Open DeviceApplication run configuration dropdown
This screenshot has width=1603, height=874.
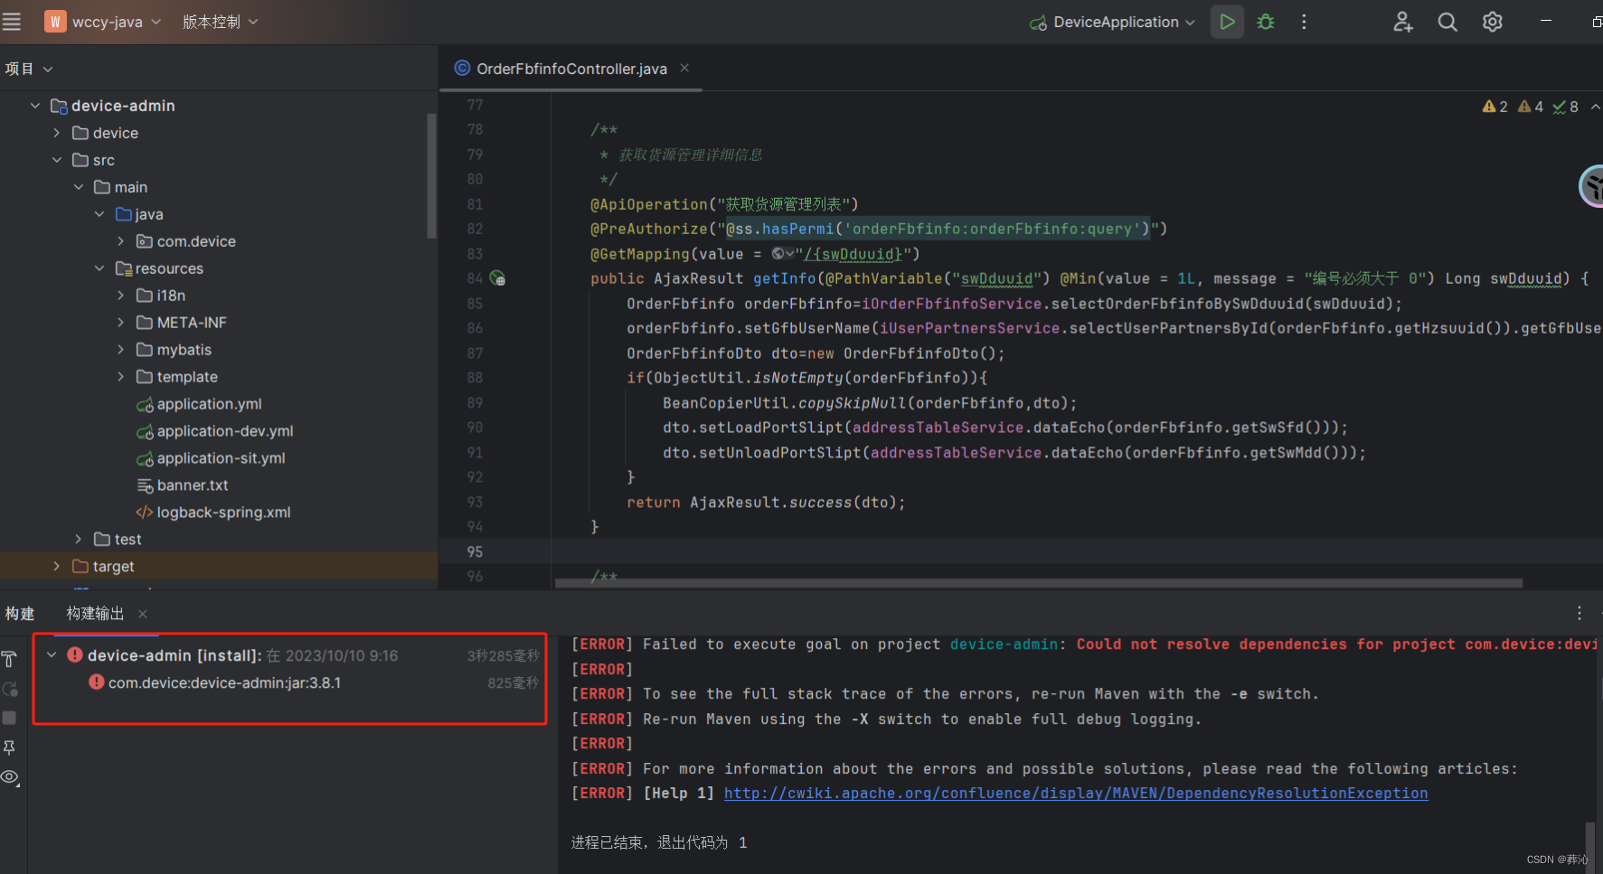point(1113,22)
